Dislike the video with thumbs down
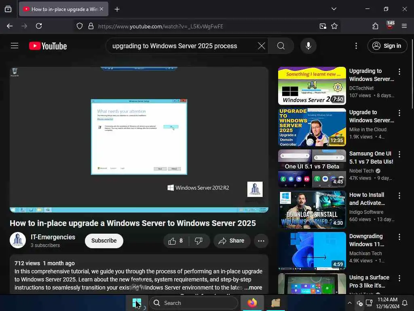The width and height of the screenshot is (414, 311). pyautogui.click(x=199, y=241)
